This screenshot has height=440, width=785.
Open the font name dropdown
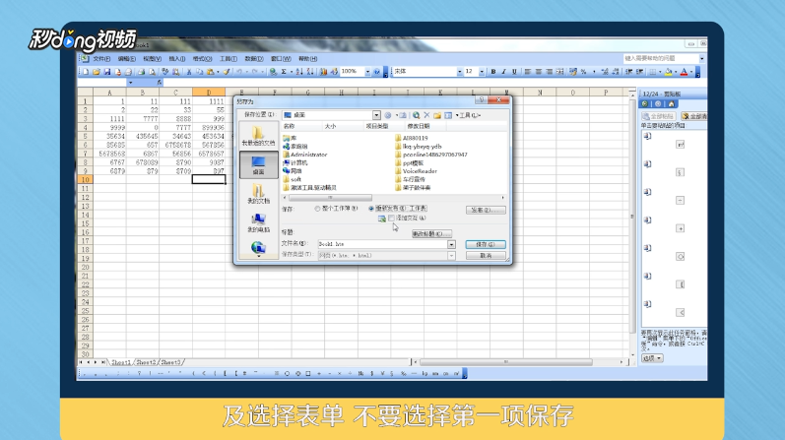coord(460,72)
